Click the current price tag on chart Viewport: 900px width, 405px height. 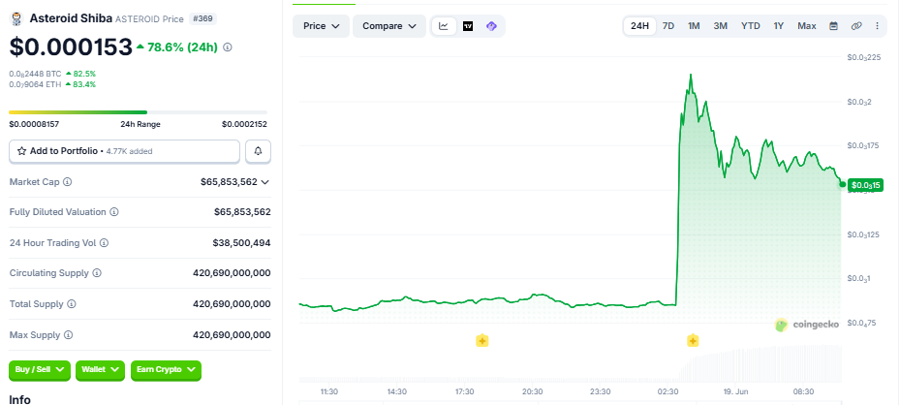tap(865, 185)
